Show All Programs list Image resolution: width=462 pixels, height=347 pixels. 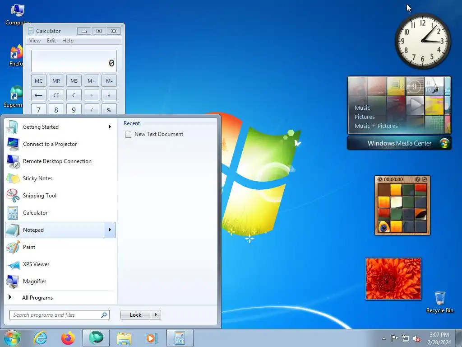[37, 298]
